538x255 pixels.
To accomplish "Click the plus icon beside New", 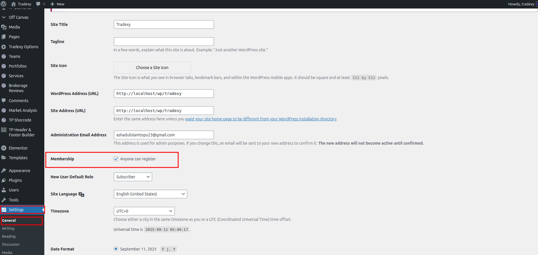I will 52,4.
